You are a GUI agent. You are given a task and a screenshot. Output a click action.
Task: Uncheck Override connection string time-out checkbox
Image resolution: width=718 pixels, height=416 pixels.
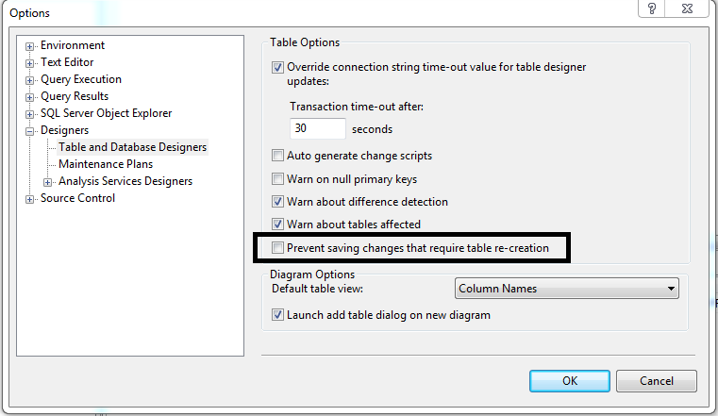(x=277, y=67)
